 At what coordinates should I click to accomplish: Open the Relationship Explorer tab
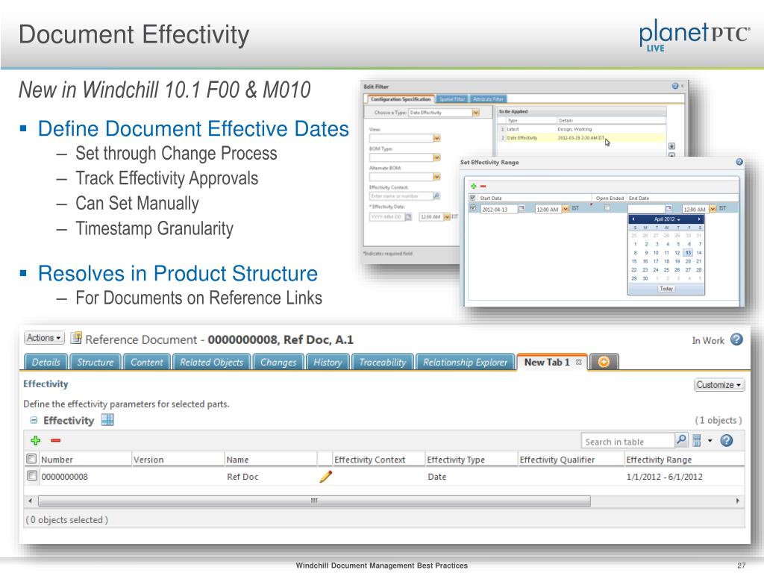[466, 362]
